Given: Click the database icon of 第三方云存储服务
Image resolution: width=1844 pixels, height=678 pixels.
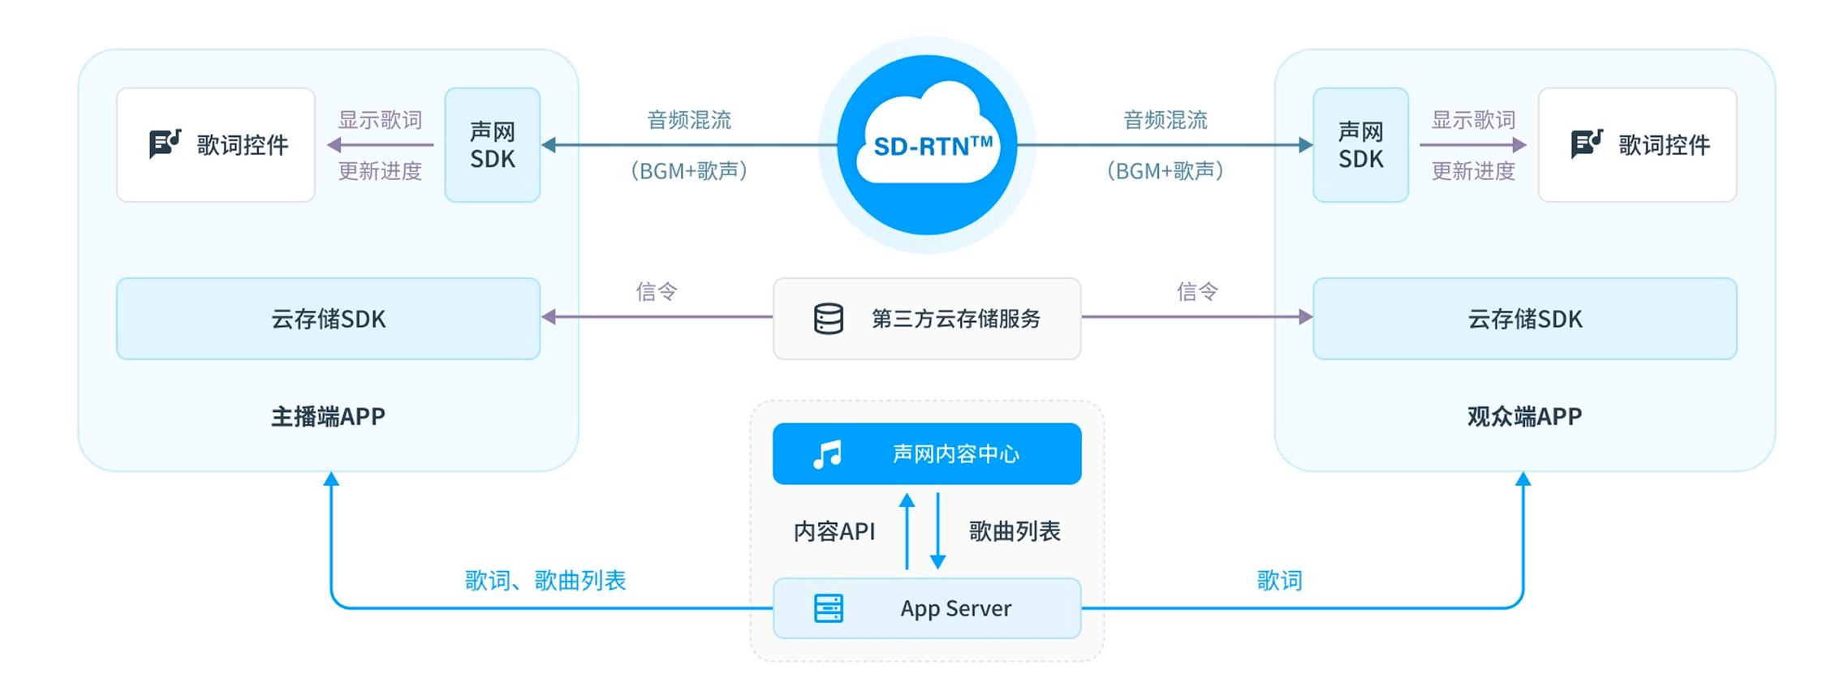Looking at the screenshot, I should coord(829,319).
